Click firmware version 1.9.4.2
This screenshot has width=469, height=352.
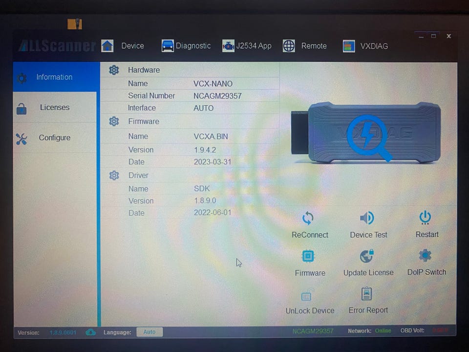pos(205,150)
